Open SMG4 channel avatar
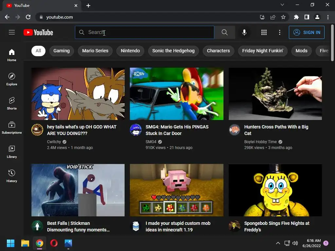 coord(136,129)
